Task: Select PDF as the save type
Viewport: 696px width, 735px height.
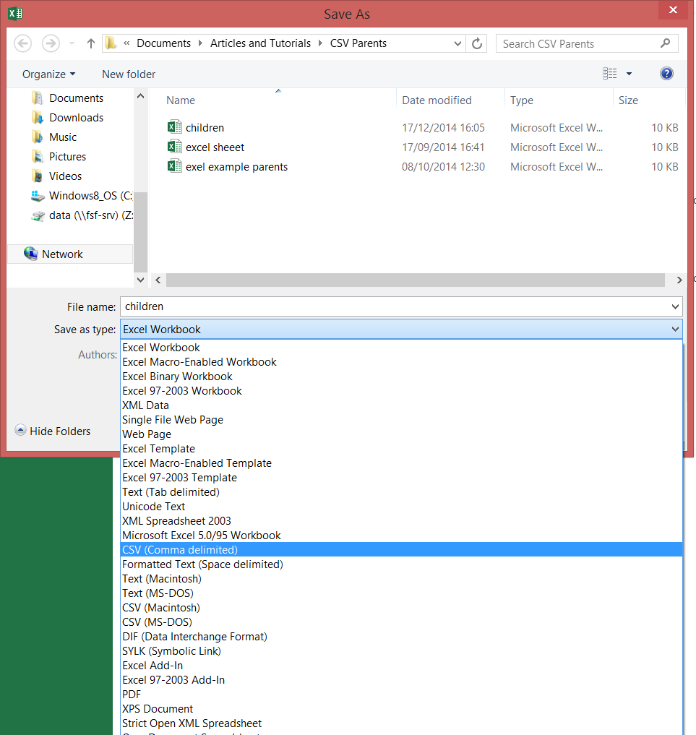Action: tap(401, 695)
